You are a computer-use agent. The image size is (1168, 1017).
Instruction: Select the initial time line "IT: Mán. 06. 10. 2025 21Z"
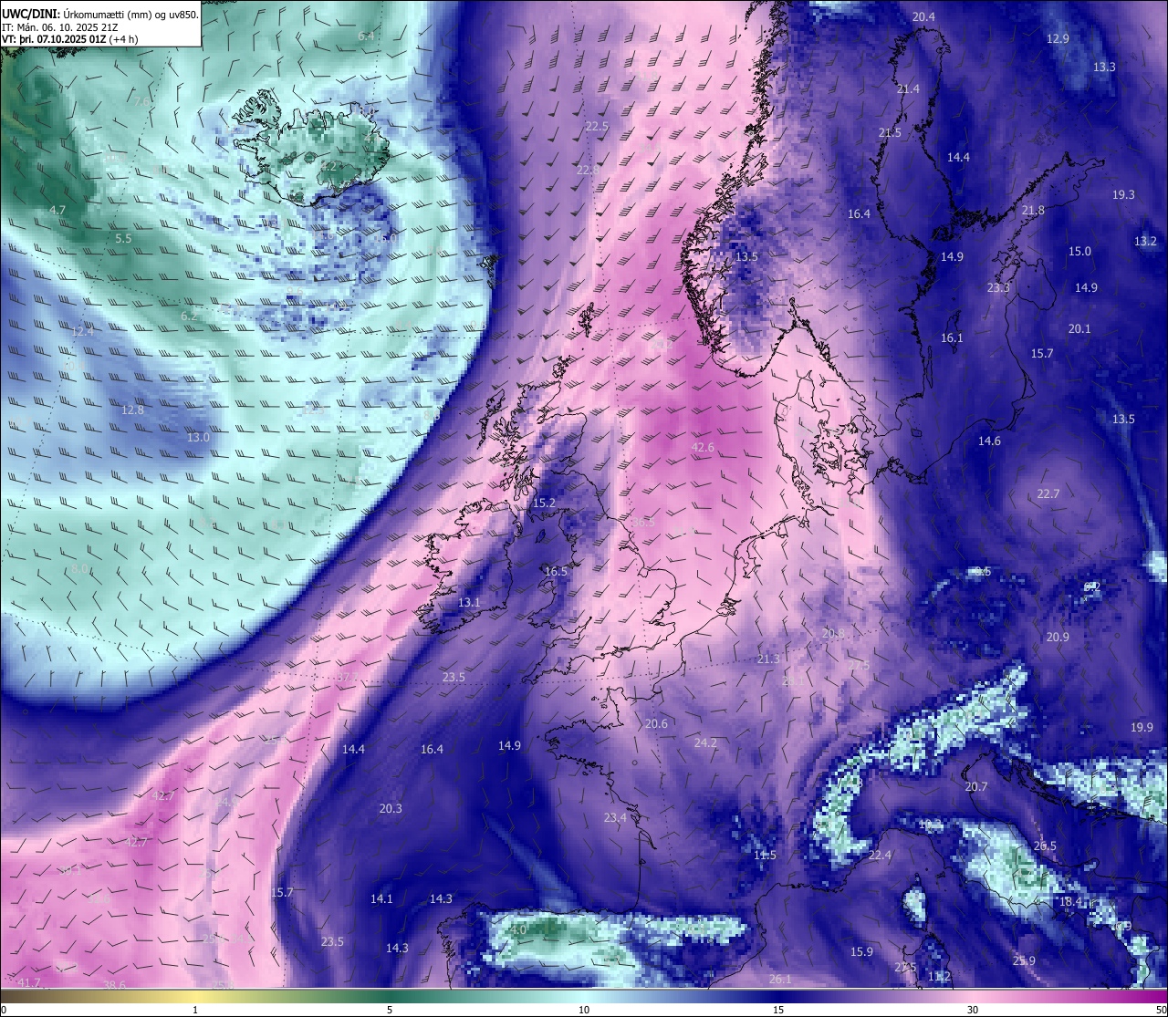click(x=61, y=27)
